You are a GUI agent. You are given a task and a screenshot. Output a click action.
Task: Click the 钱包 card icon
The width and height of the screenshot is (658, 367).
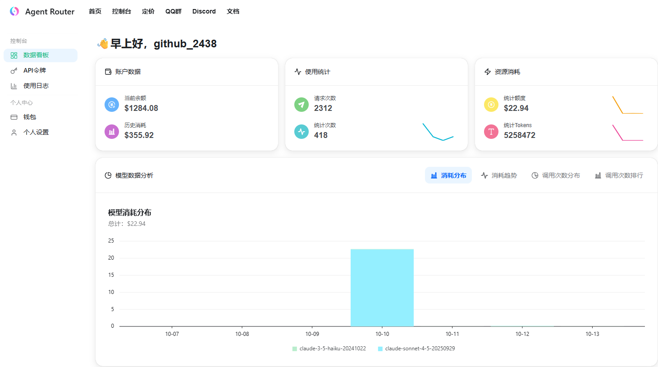[14, 117]
